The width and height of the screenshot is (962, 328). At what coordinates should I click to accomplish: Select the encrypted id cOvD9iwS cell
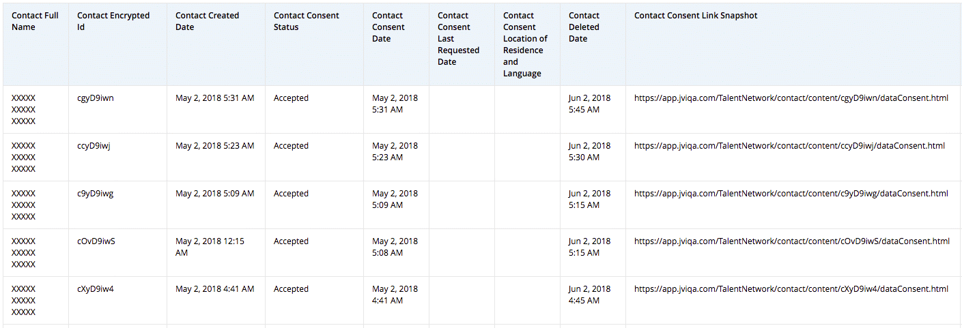tap(96, 241)
